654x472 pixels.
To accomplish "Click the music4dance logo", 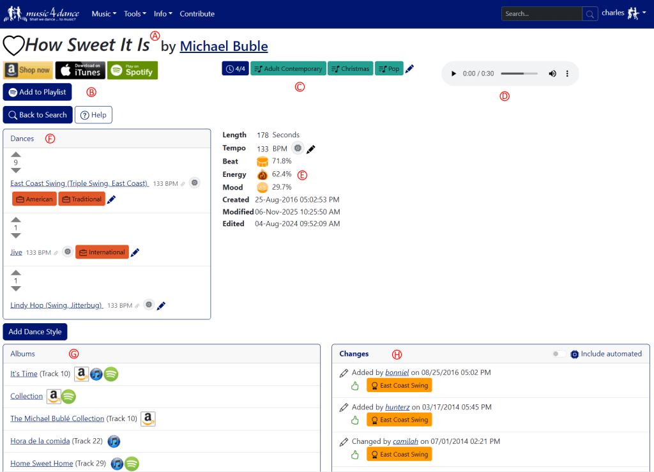I will point(42,14).
